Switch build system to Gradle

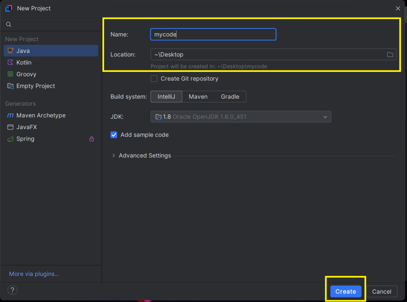pos(230,97)
